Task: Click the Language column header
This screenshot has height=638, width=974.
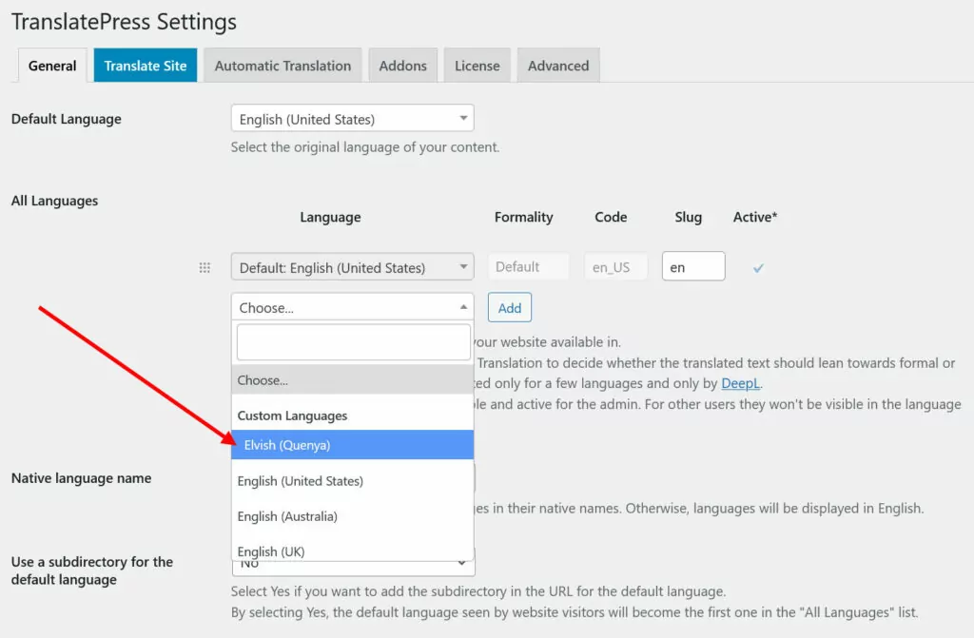Action: 330,217
